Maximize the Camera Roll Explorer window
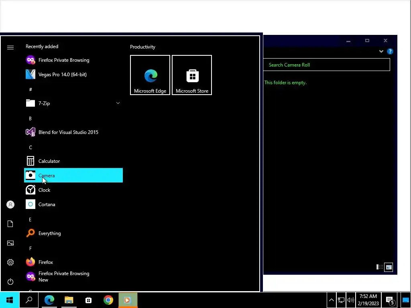Image resolution: width=411 pixels, height=308 pixels. 367,41
